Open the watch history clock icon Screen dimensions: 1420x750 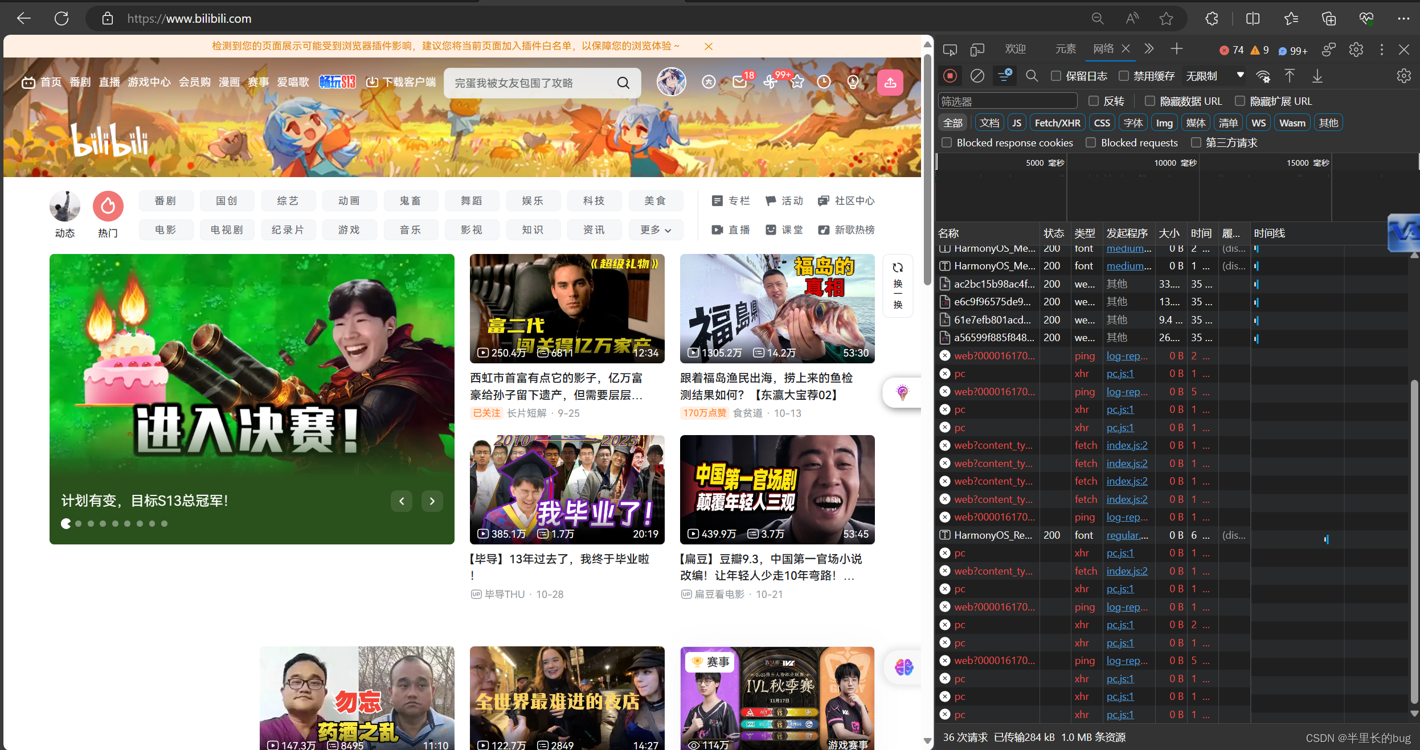click(x=824, y=83)
